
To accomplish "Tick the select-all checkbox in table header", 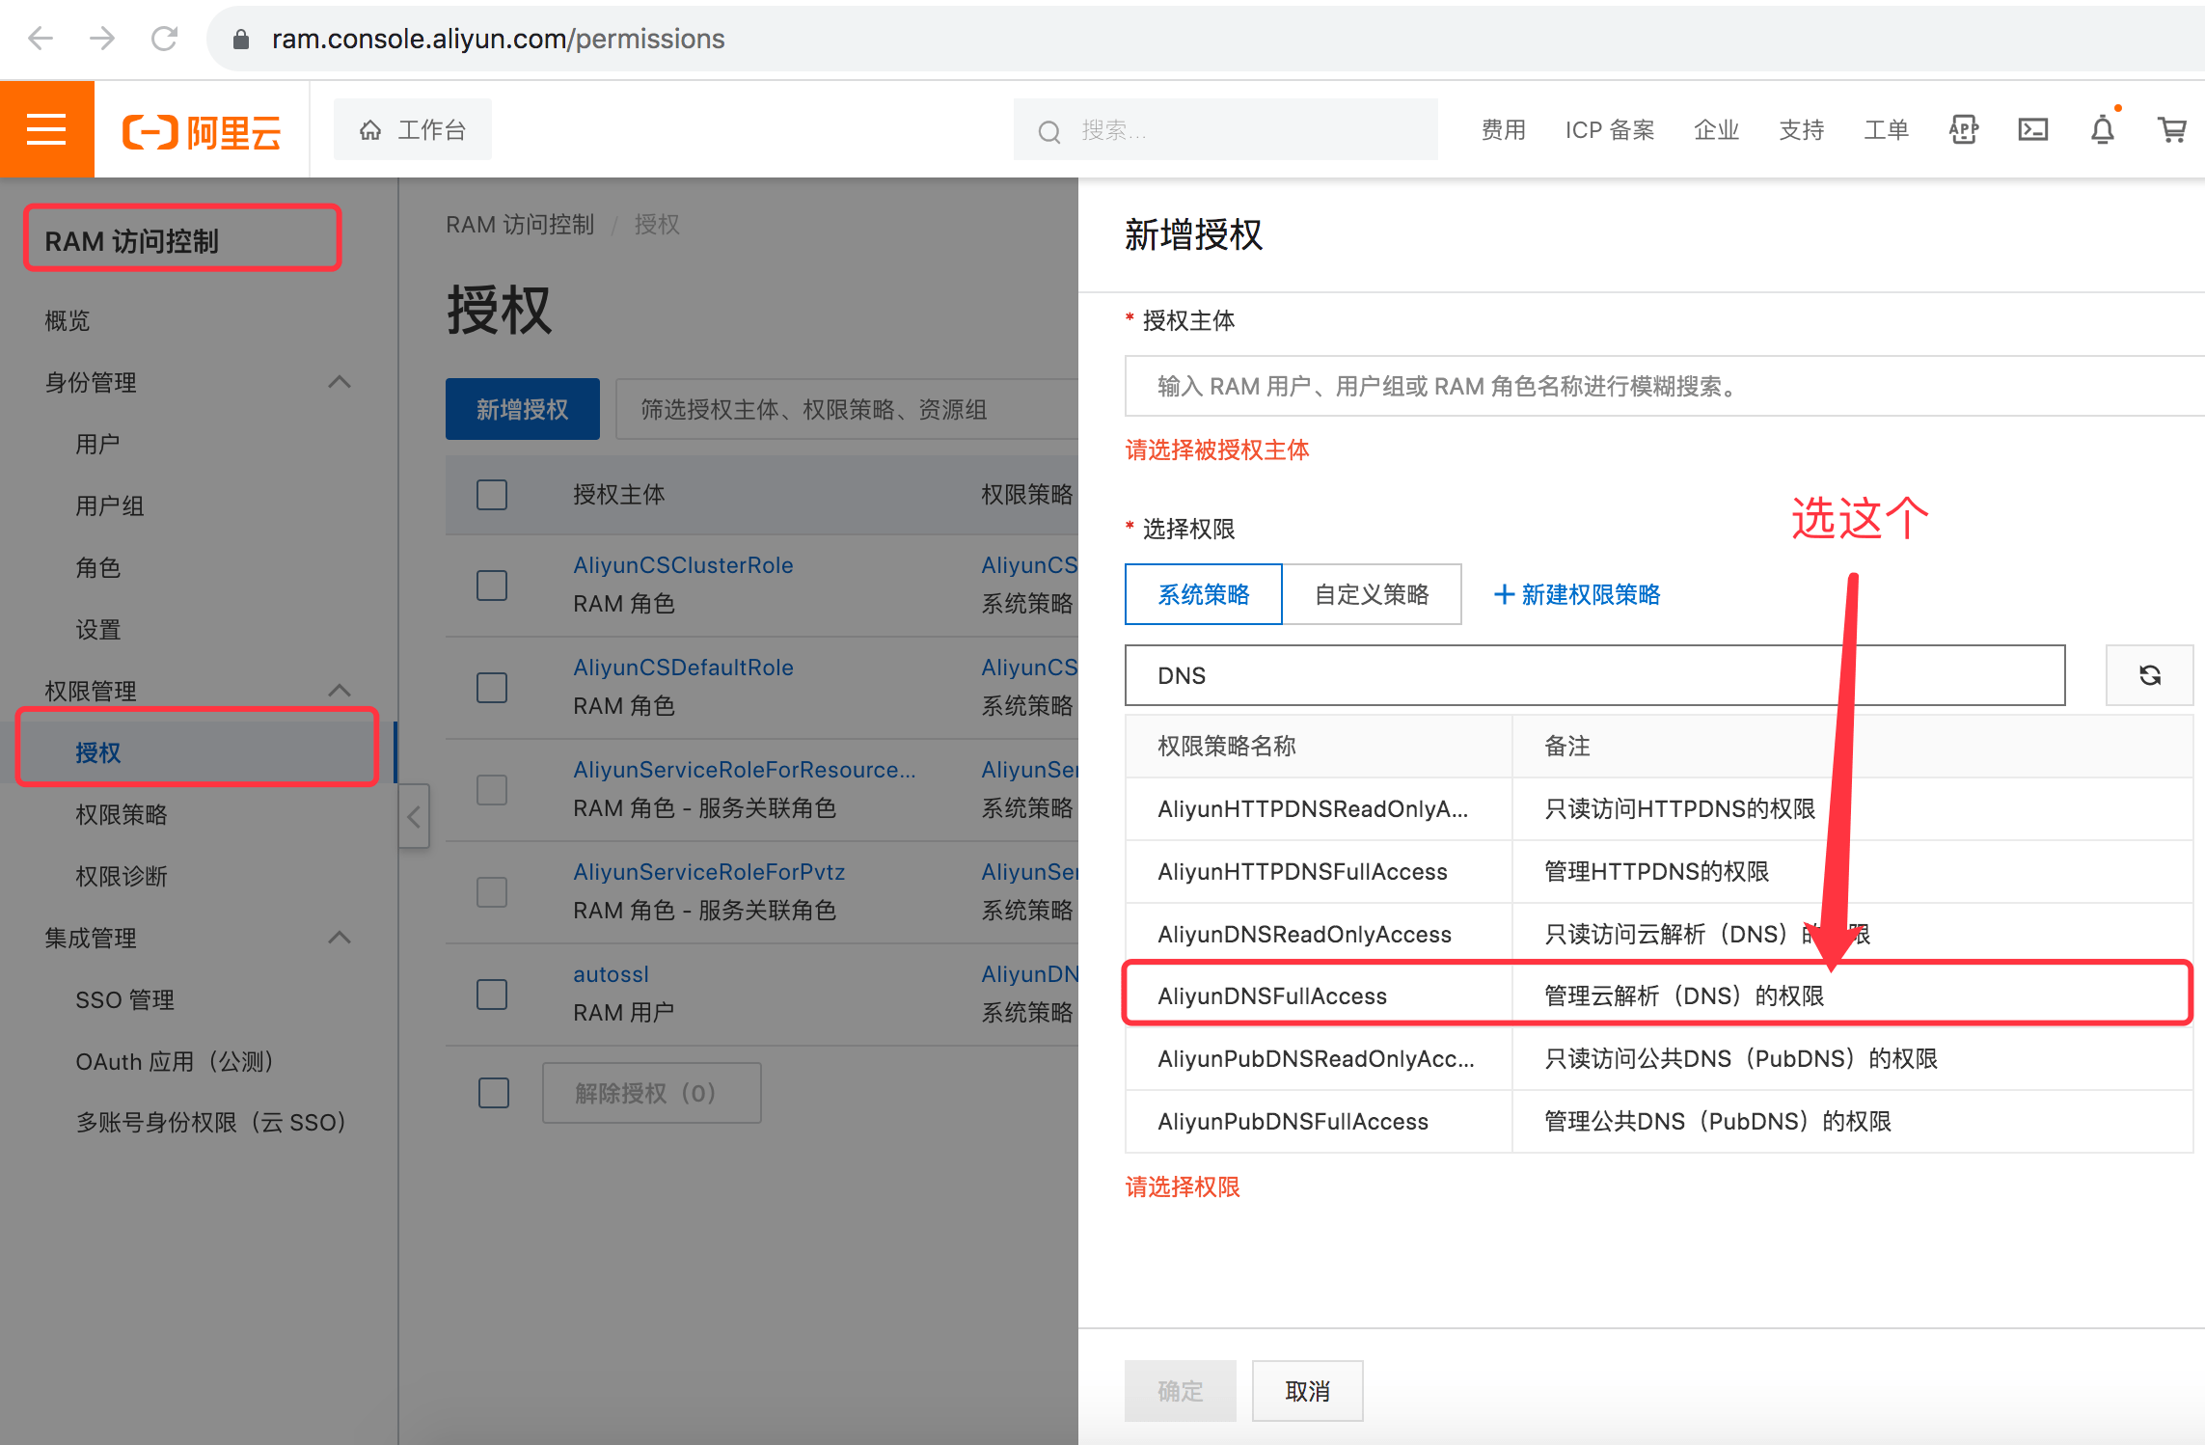I will 492,495.
